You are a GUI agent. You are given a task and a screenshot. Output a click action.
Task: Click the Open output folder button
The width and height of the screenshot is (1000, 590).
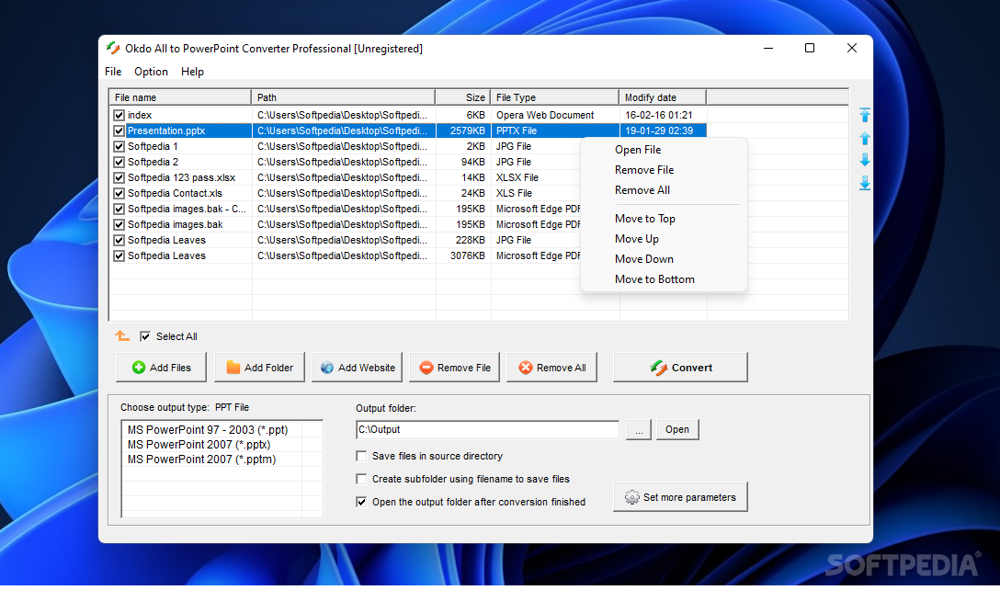[677, 430]
